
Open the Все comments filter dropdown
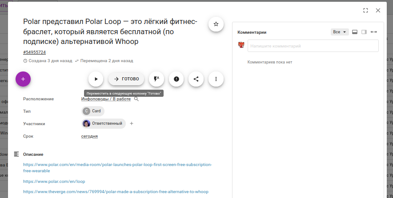[340, 32]
